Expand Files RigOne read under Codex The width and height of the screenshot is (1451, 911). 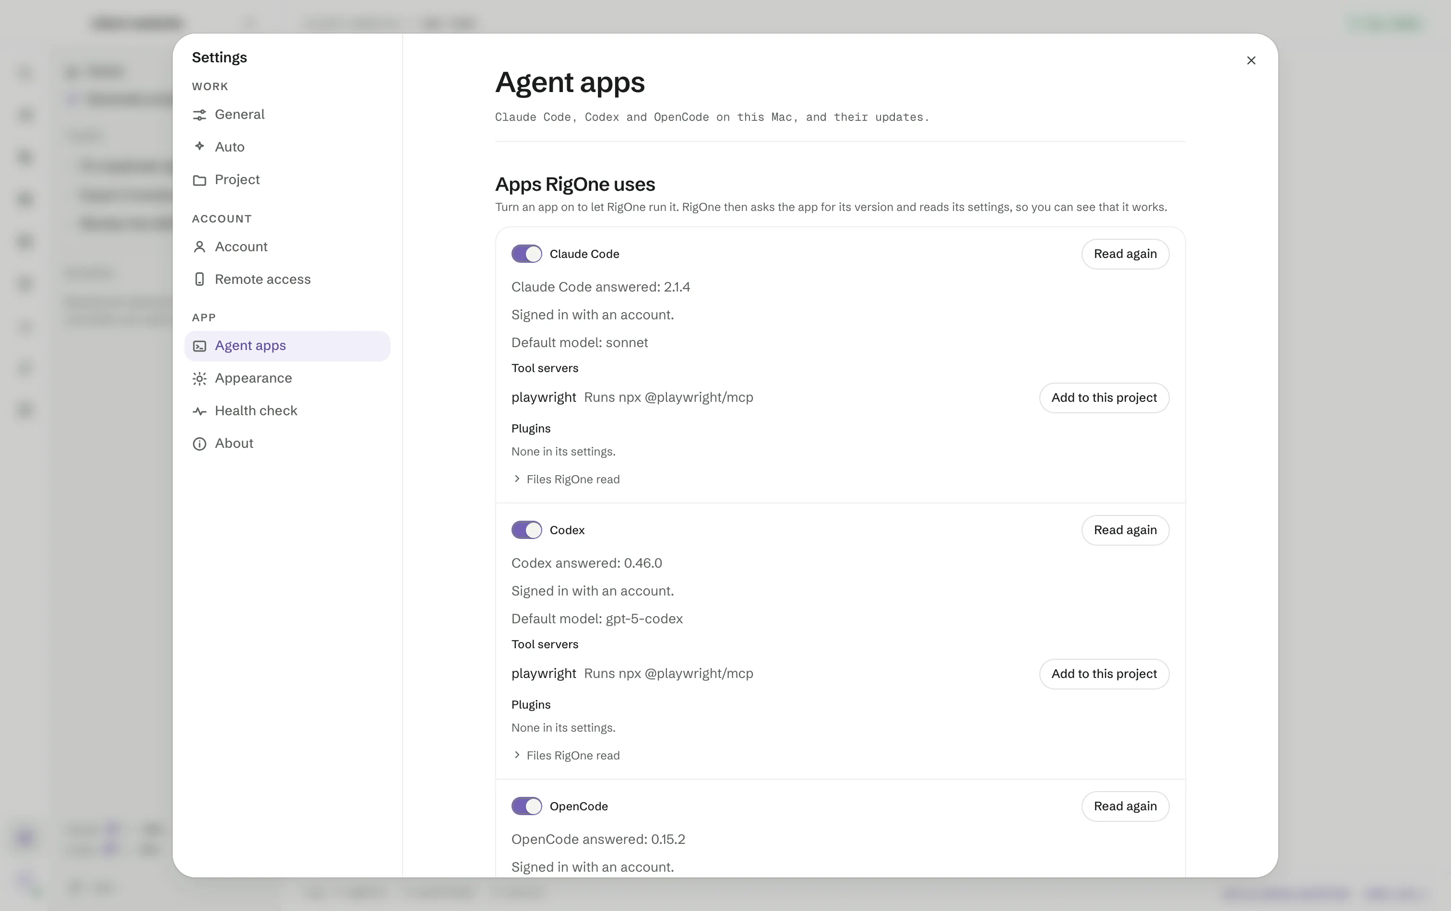pos(566,755)
